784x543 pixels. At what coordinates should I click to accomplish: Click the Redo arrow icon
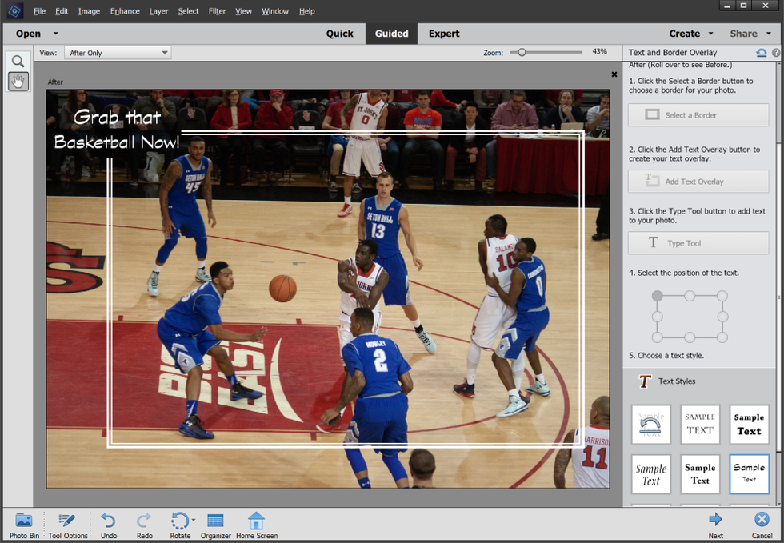pyautogui.click(x=144, y=521)
